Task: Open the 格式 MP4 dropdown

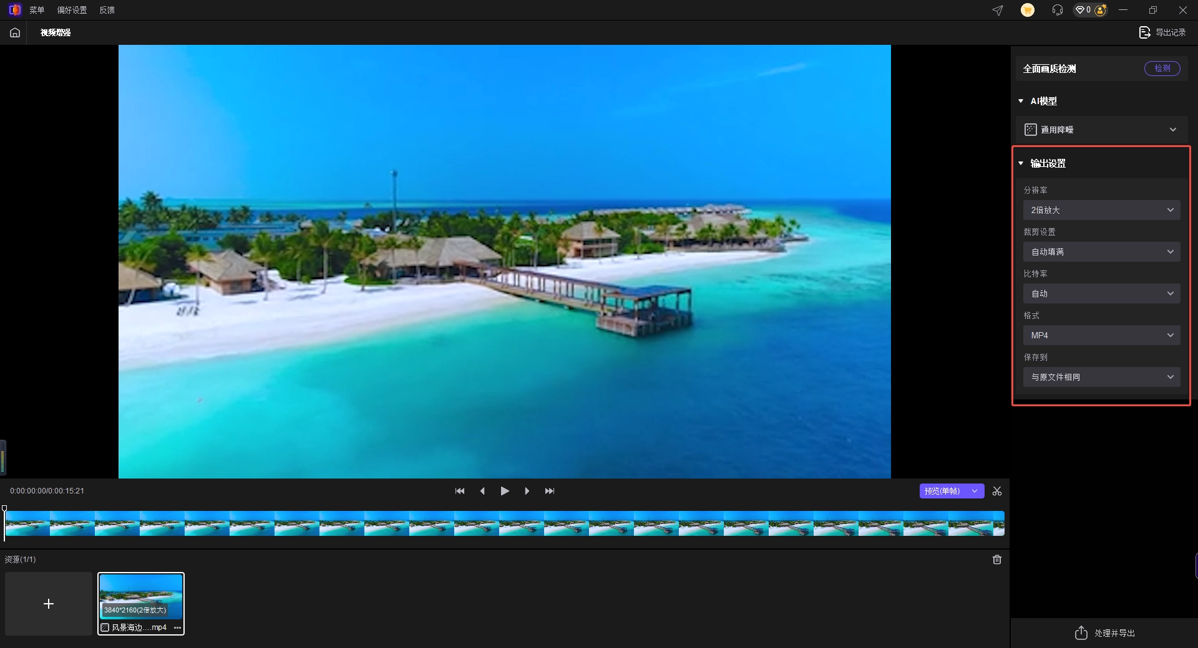Action: tap(1101, 335)
